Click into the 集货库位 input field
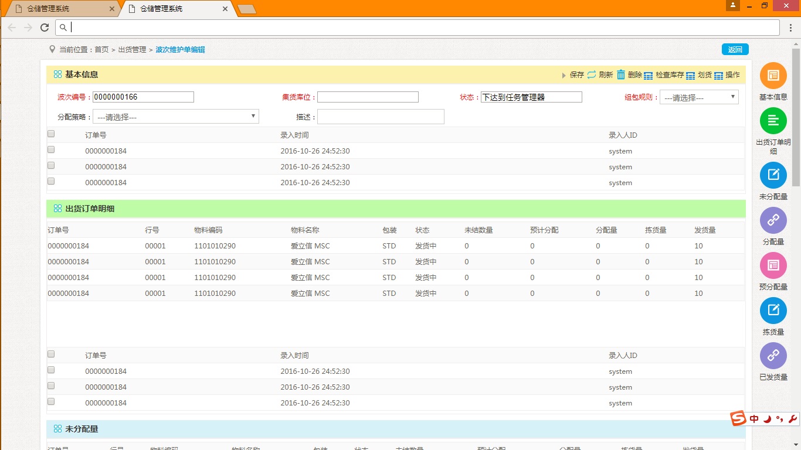This screenshot has width=801, height=450. pyautogui.click(x=368, y=97)
